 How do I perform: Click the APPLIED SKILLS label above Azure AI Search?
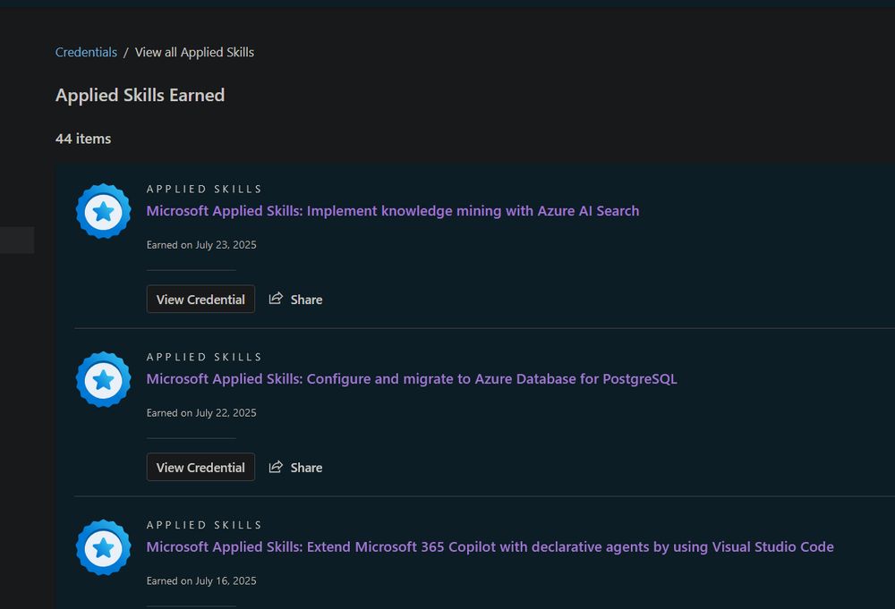(x=204, y=190)
